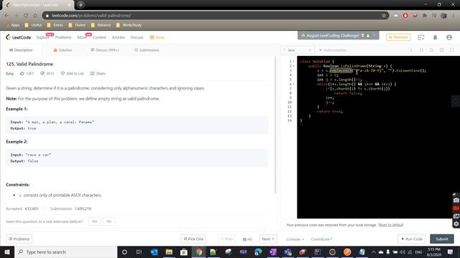The image size is (460, 258).
Task: Open editor settings gear icon
Action: (441, 50)
